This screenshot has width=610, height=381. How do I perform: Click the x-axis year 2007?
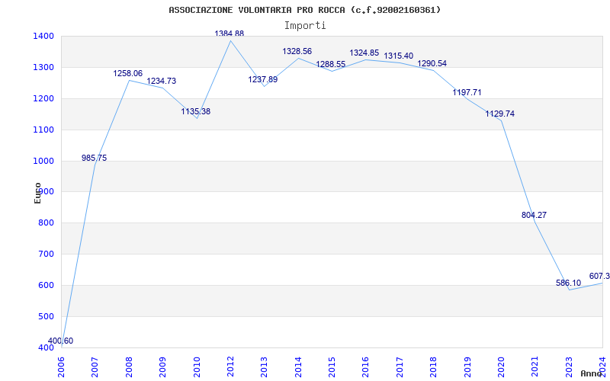pos(95,367)
